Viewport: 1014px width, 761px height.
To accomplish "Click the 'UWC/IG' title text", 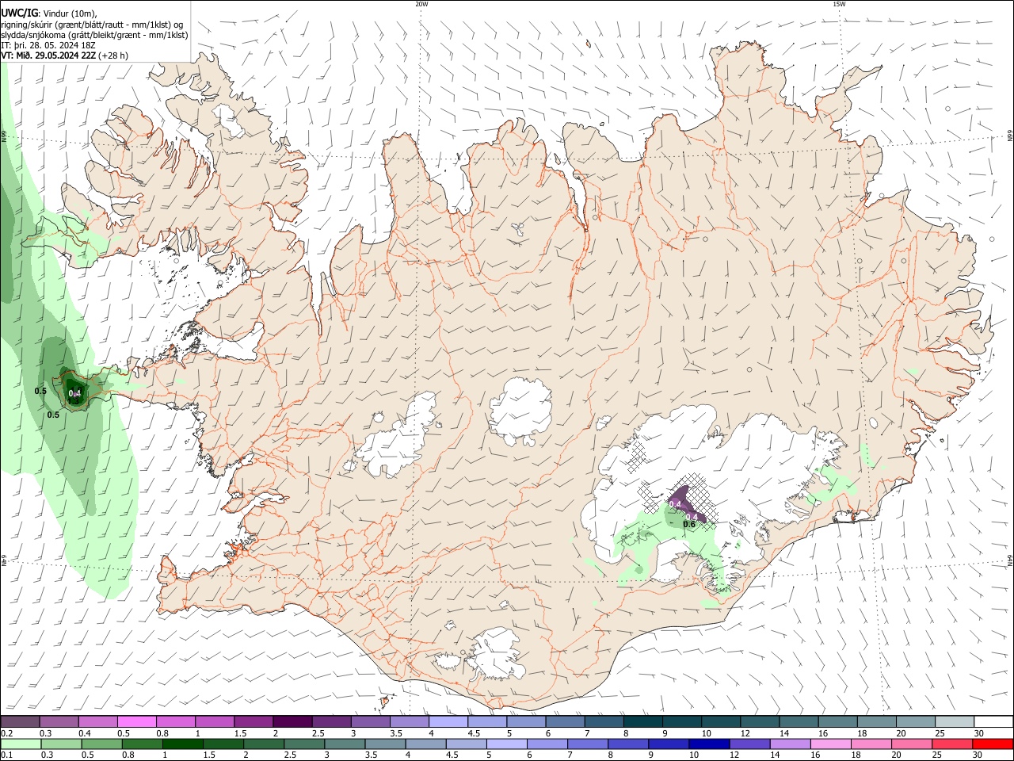I will 19,13.
